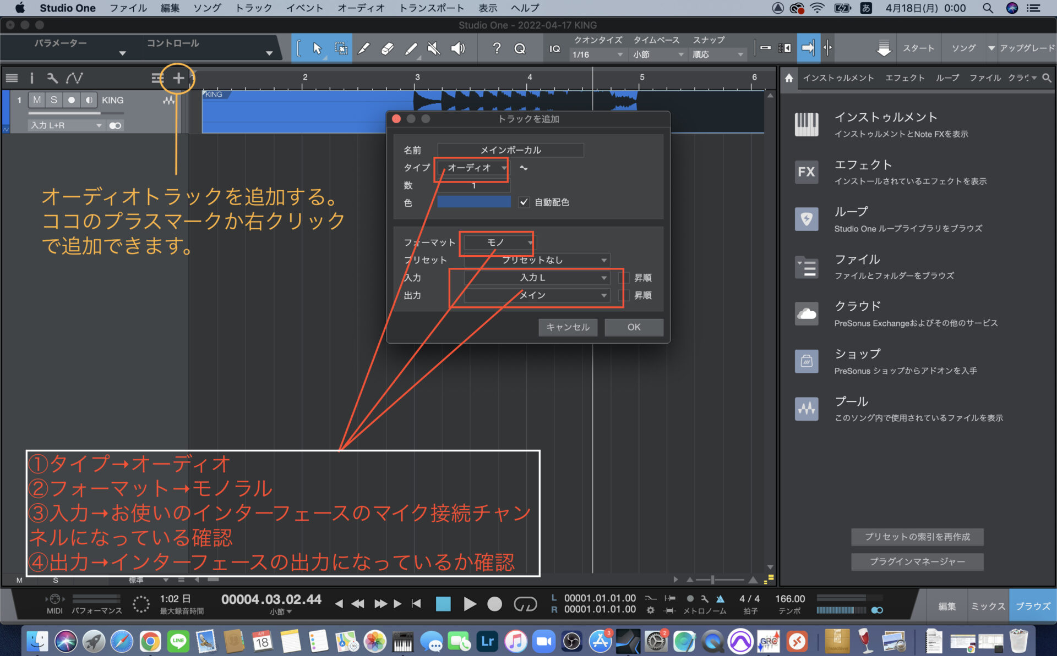Click the 数 track count field

pos(474,185)
